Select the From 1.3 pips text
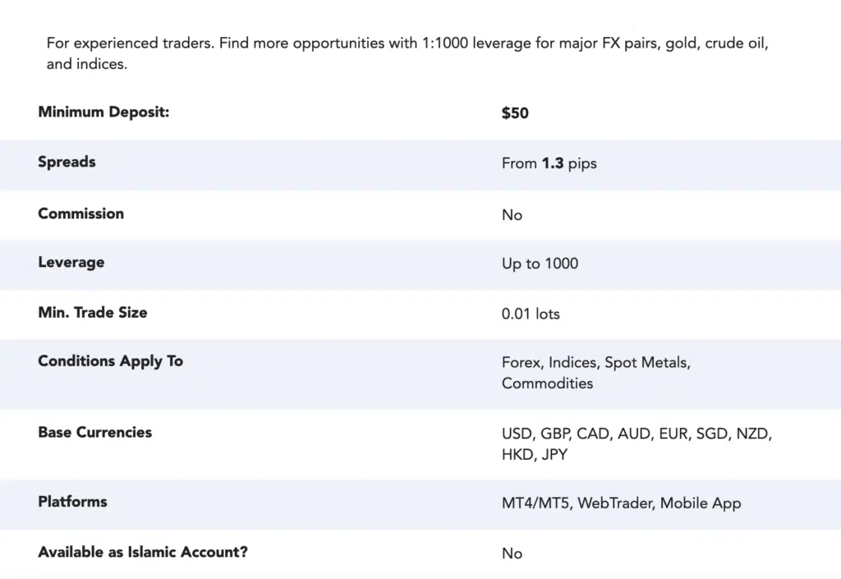Screen dimensions: 841x579 549,163
